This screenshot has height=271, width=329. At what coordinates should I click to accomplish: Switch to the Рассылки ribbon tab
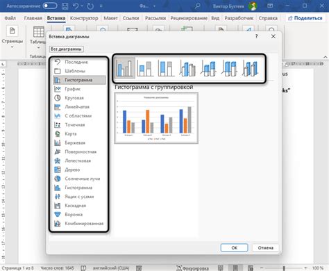coord(155,18)
